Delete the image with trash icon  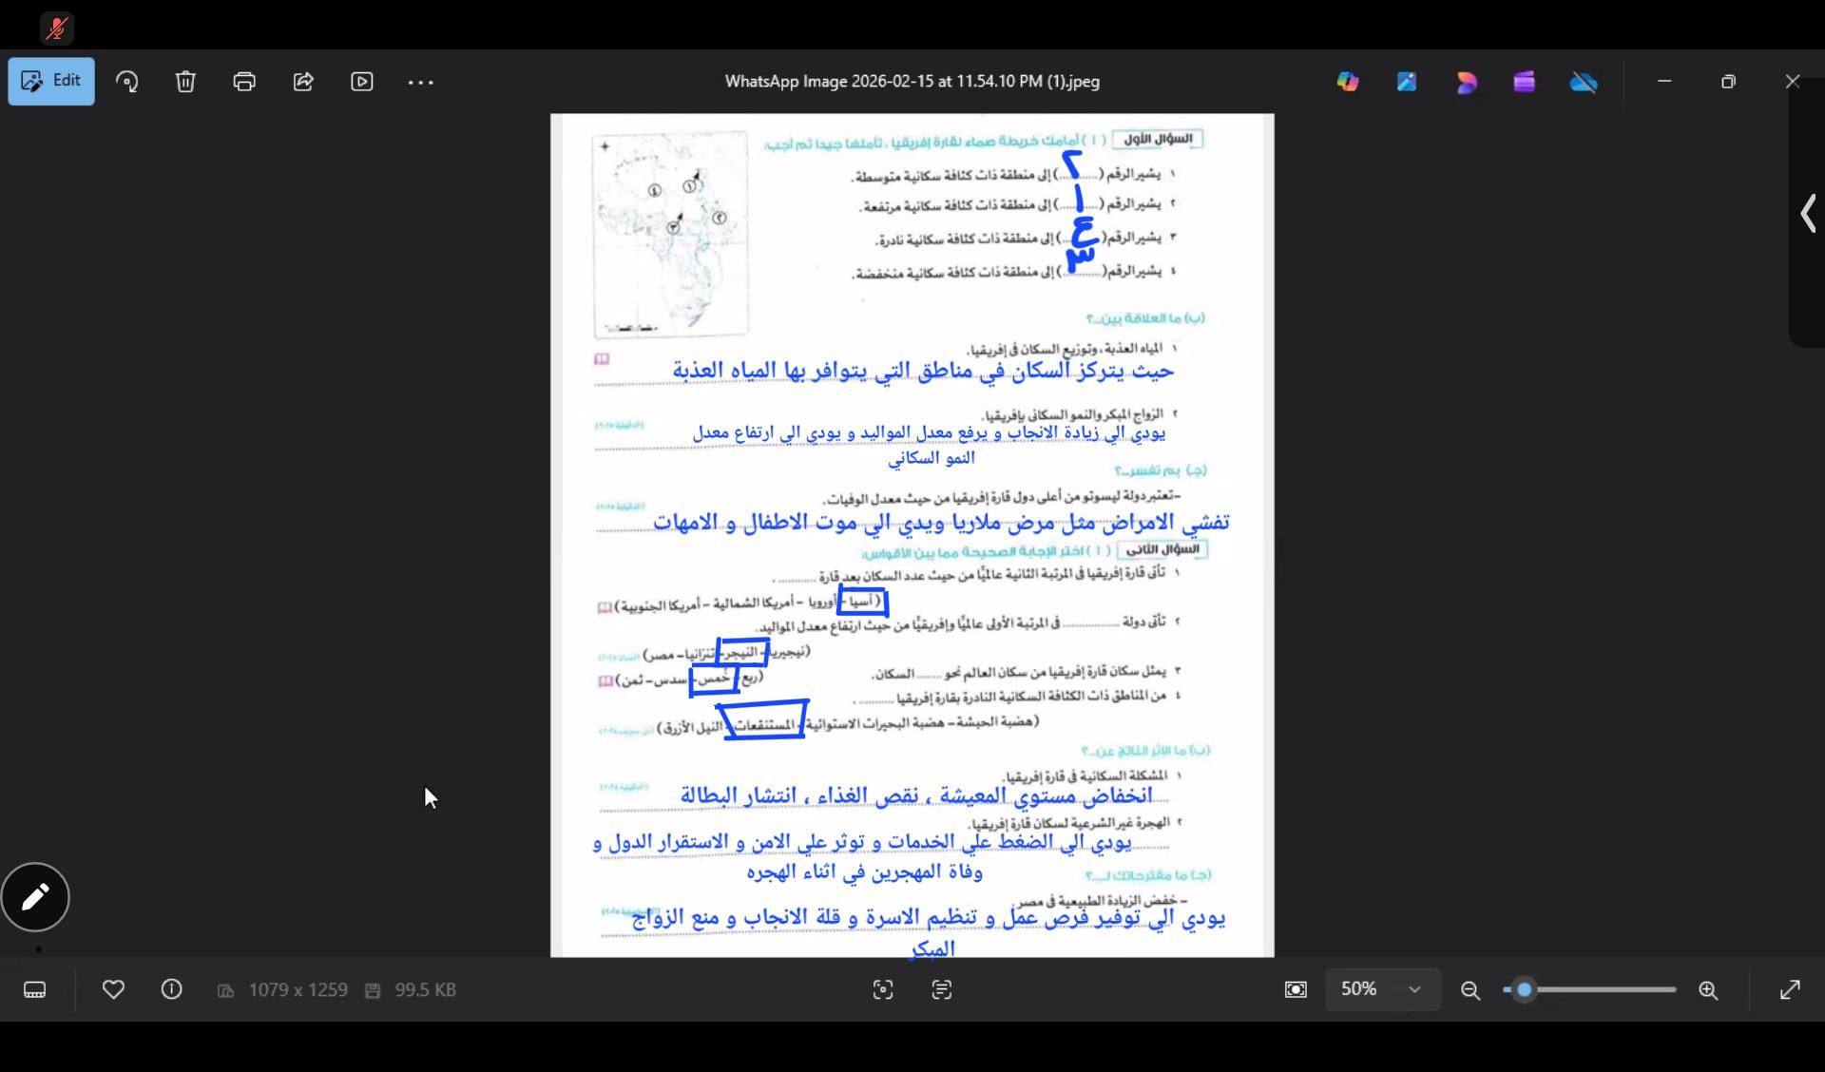tap(185, 82)
